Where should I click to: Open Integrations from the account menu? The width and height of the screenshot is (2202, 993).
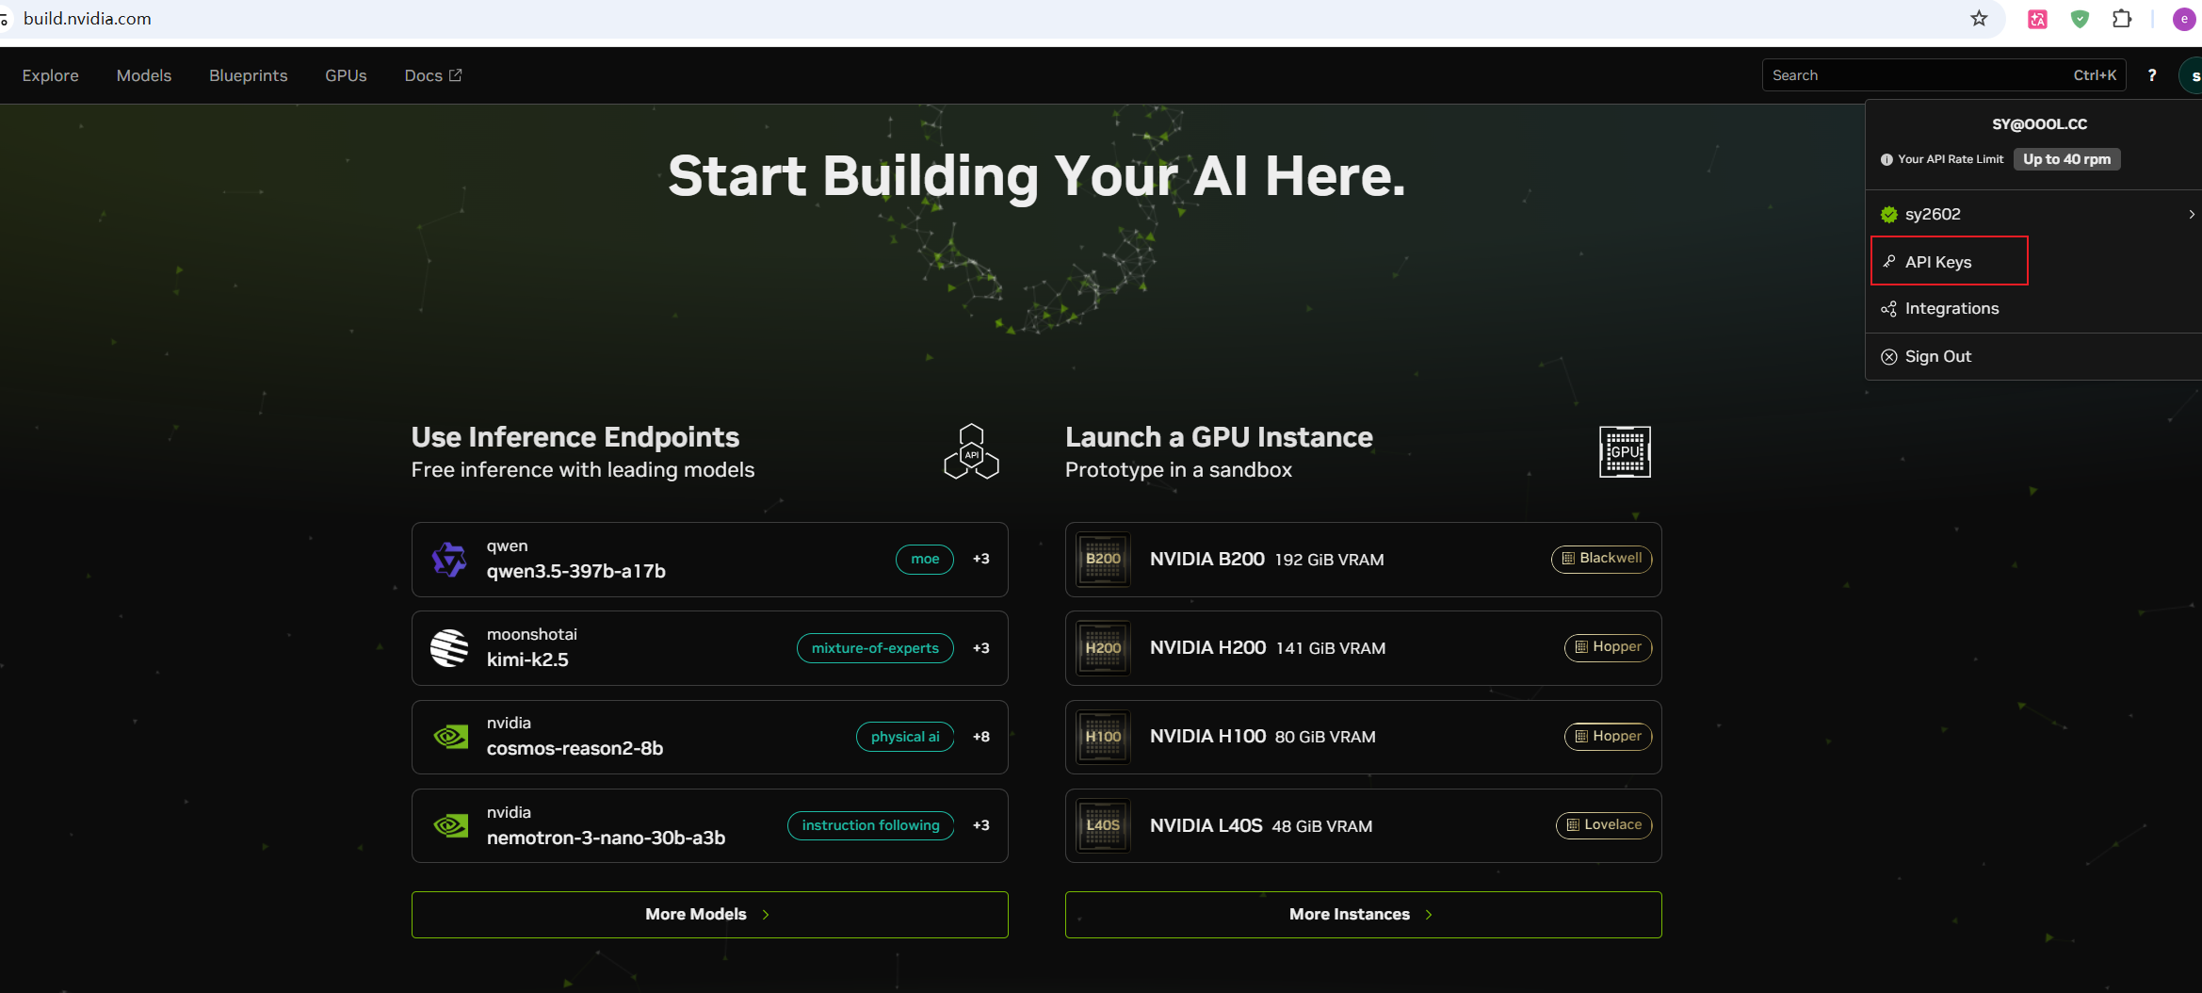(x=1951, y=309)
